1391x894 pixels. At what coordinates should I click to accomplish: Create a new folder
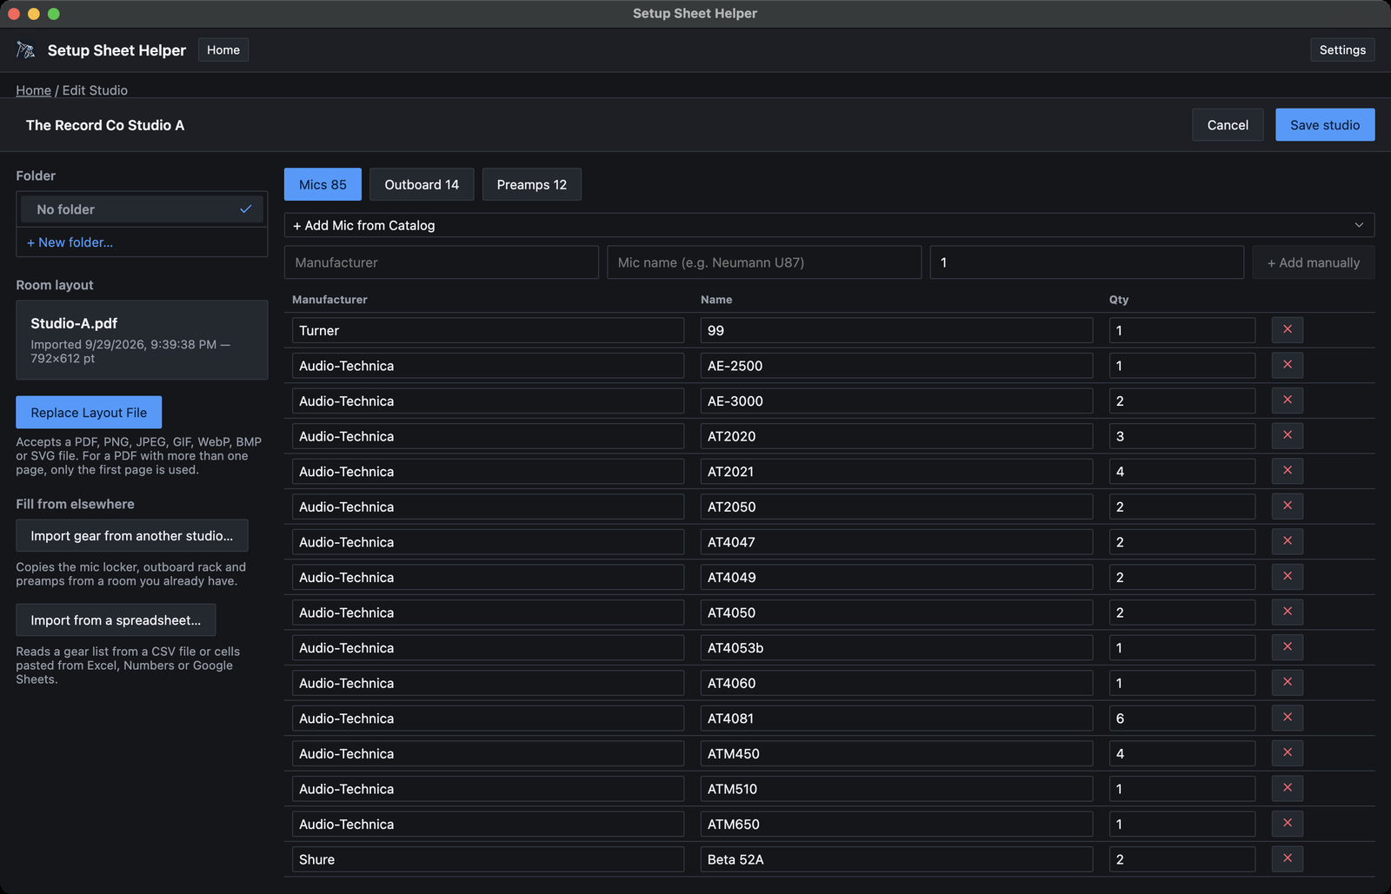(70, 242)
